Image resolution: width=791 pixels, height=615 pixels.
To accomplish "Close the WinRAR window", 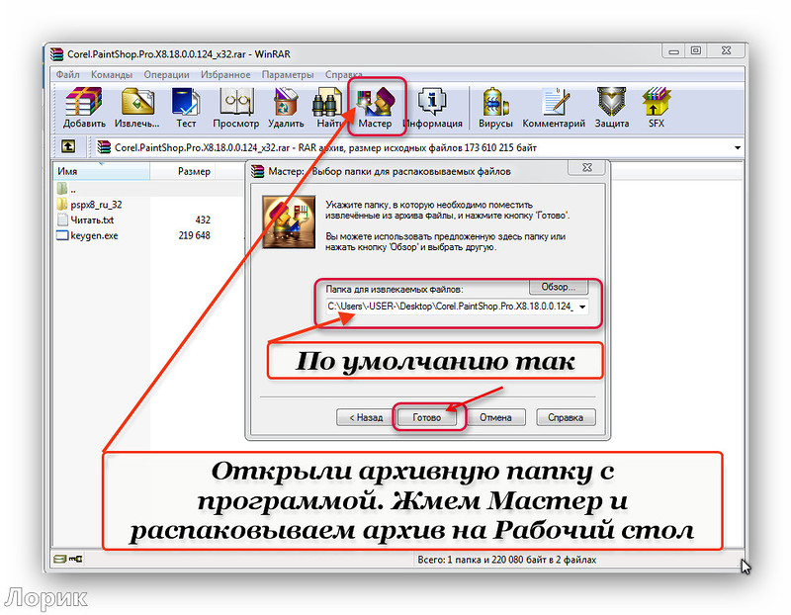I will tap(726, 51).
